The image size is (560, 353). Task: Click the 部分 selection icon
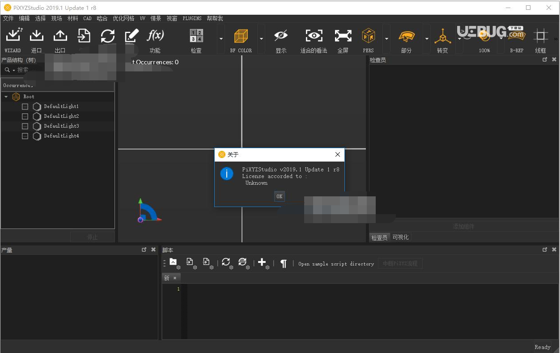pyautogui.click(x=406, y=36)
